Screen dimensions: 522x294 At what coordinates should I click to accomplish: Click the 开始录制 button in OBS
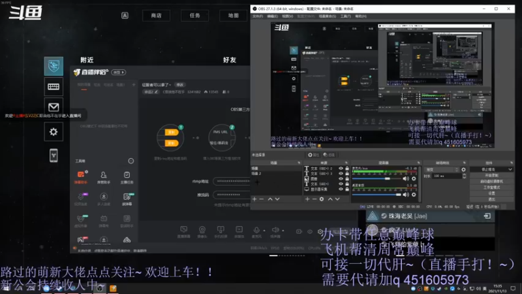point(492,175)
